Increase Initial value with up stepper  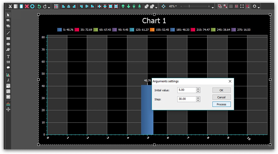pyautogui.click(x=198, y=89)
